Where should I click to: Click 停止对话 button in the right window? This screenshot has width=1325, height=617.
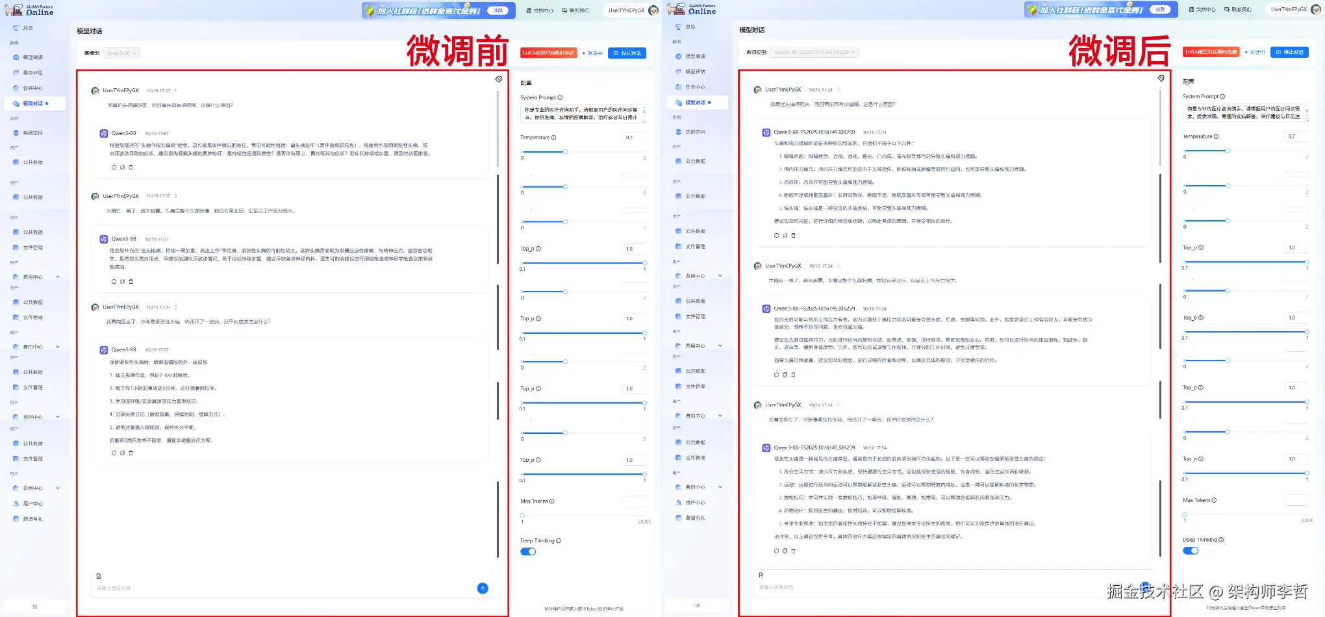(1289, 52)
